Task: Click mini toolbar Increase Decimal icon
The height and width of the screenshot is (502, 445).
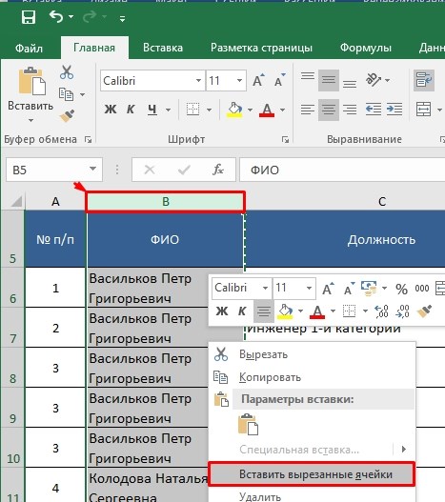Action: [381, 311]
